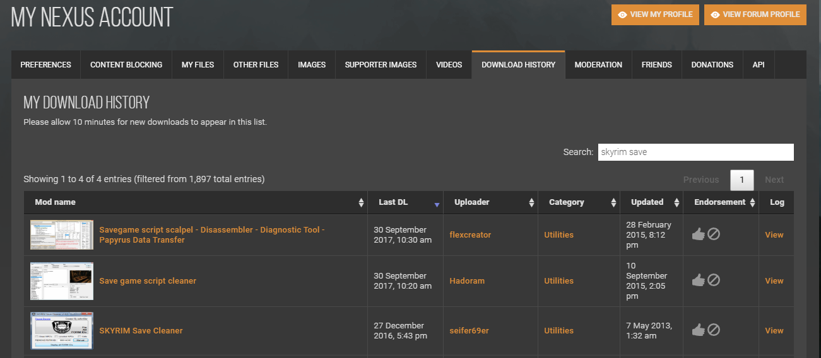Go to the Next results page
This screenshot has height=358, width=821.
click(774, 180)
